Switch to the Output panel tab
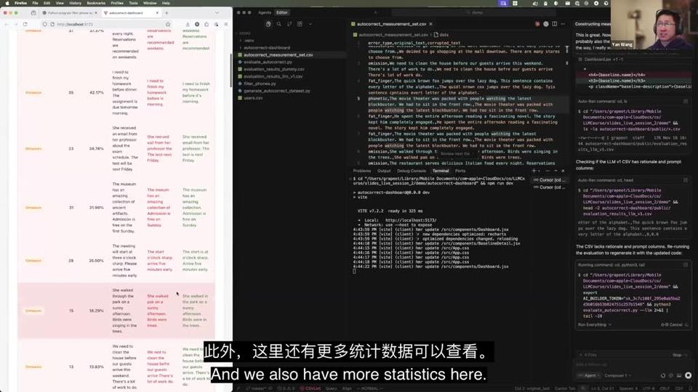The image size is (698, 392). pos(384,171)
